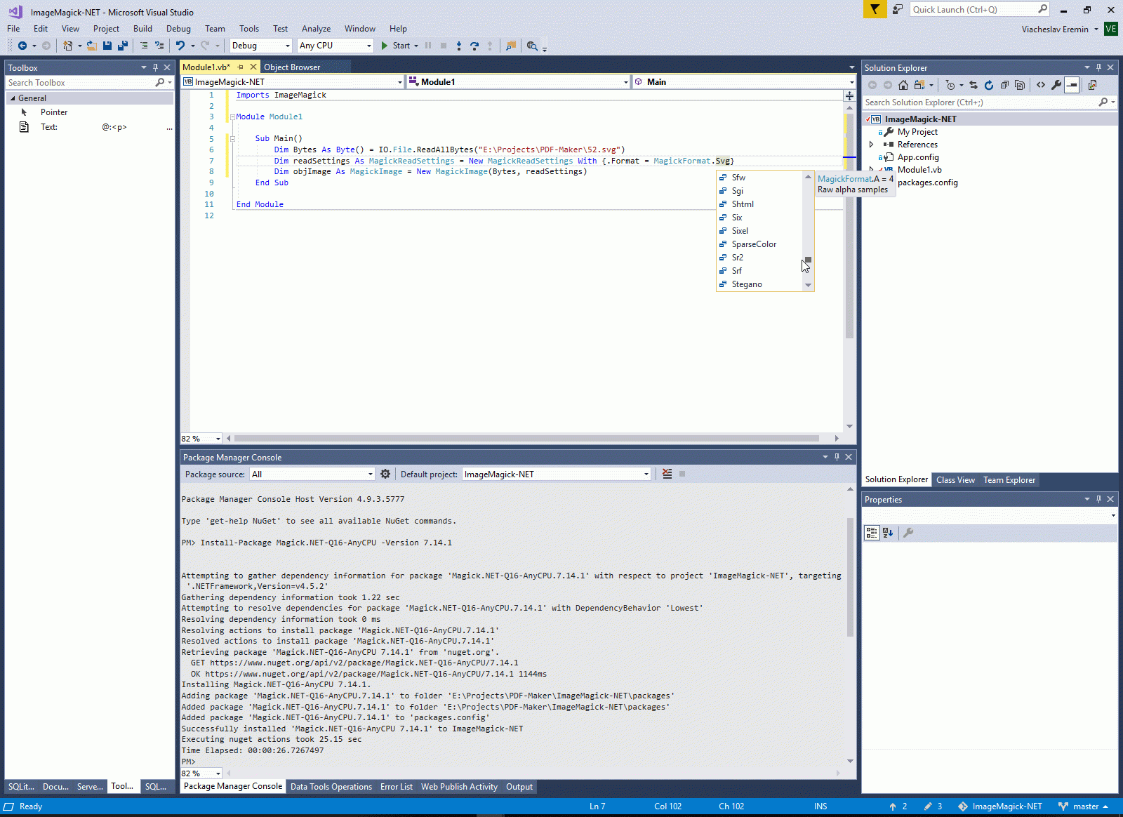Viewport: 1123px width, 817px height.
Task: Click the Comment Out Selected Lines icon
Action: [144, 46]
